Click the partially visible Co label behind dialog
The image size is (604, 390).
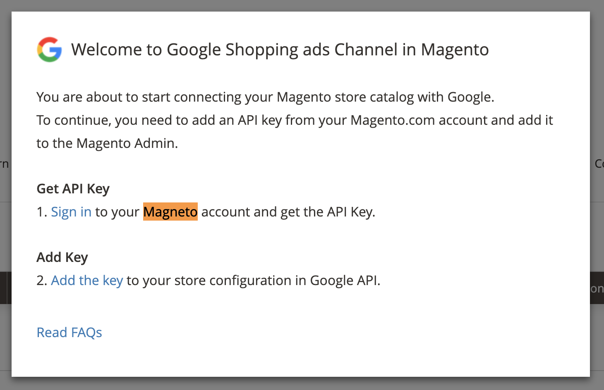[x=599, y=163]
